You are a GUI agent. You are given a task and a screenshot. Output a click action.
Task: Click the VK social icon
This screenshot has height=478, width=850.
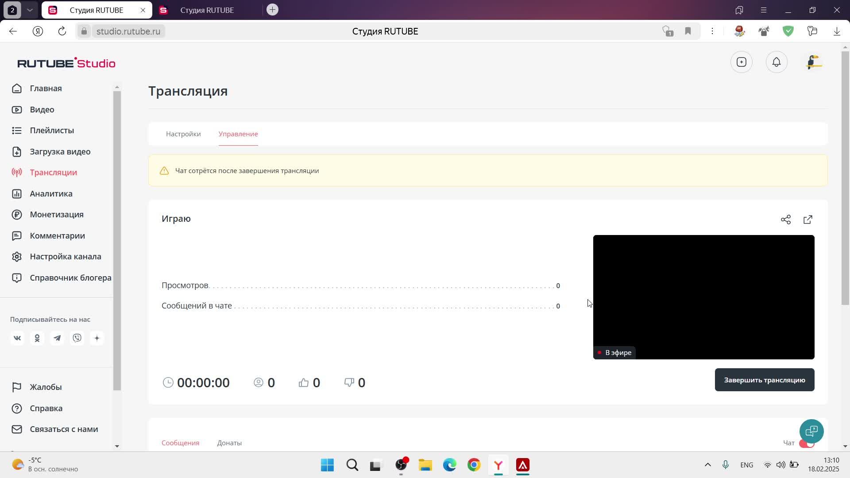click(17, 339)
